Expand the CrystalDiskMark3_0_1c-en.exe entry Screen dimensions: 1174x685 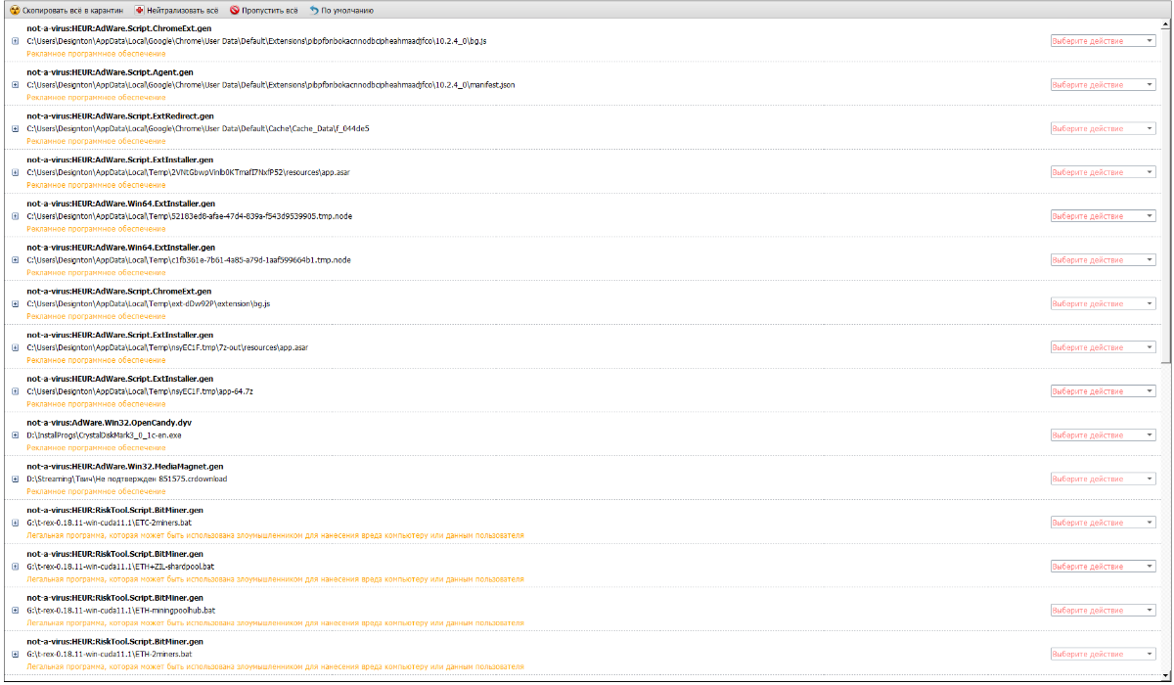coord(15,434)
